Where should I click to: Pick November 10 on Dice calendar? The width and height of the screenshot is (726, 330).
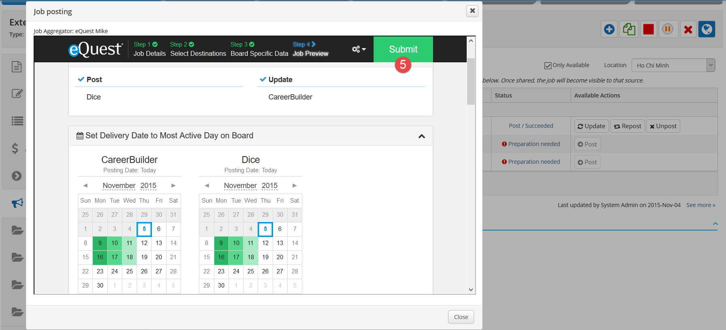coord(236,243)
